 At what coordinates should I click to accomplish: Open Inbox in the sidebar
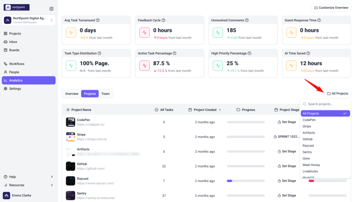point(28,42)
